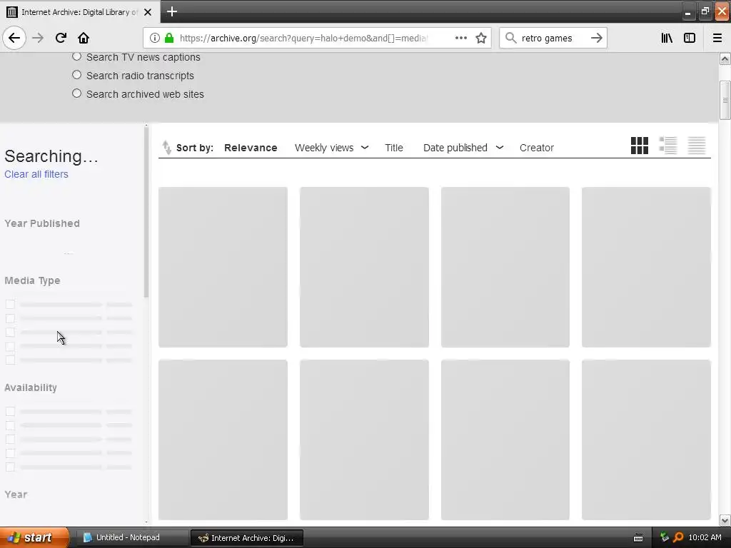Image resolution: width=731 pixels, height=548 pixels.
Task: Click the Internet Archive taskbar button
Action: coord(246,538)
